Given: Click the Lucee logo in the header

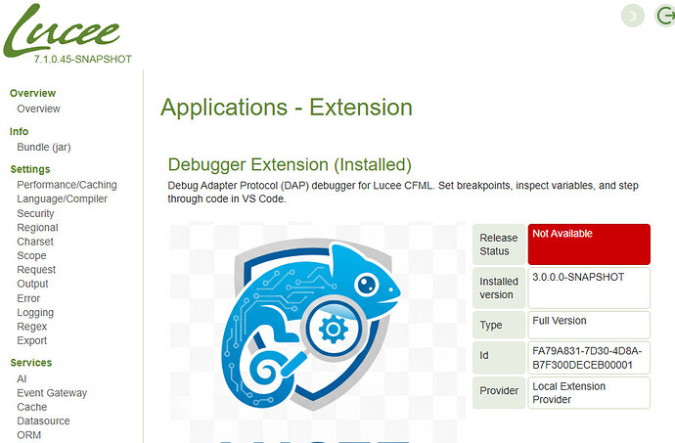Looking at the screenshot, I should point(66,31).
